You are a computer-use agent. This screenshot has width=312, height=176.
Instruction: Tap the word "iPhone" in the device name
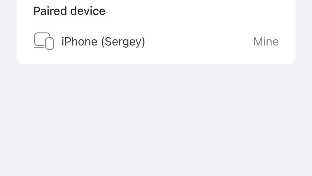pos(79,41)
